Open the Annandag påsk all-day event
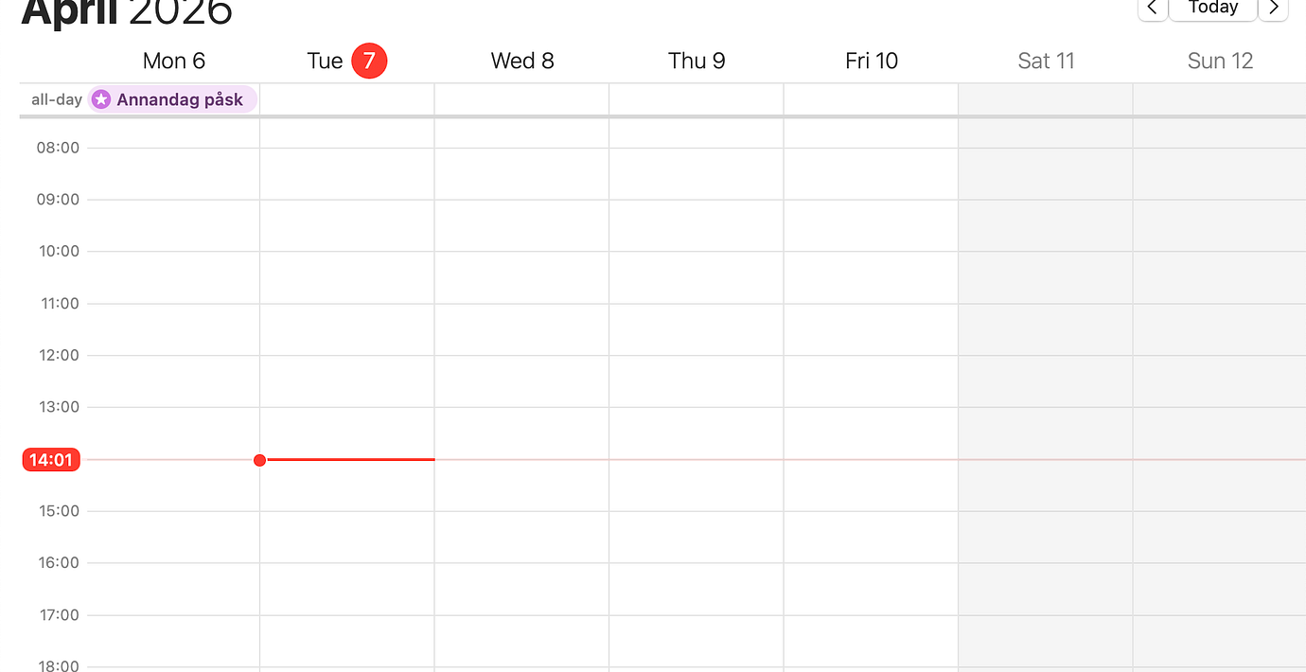Image resolution: width=1306 pixels, height=672 pixels. [x=179, y=99]
